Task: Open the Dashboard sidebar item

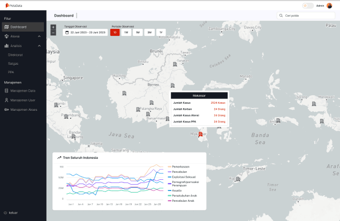Action: [x=19, y=27]
